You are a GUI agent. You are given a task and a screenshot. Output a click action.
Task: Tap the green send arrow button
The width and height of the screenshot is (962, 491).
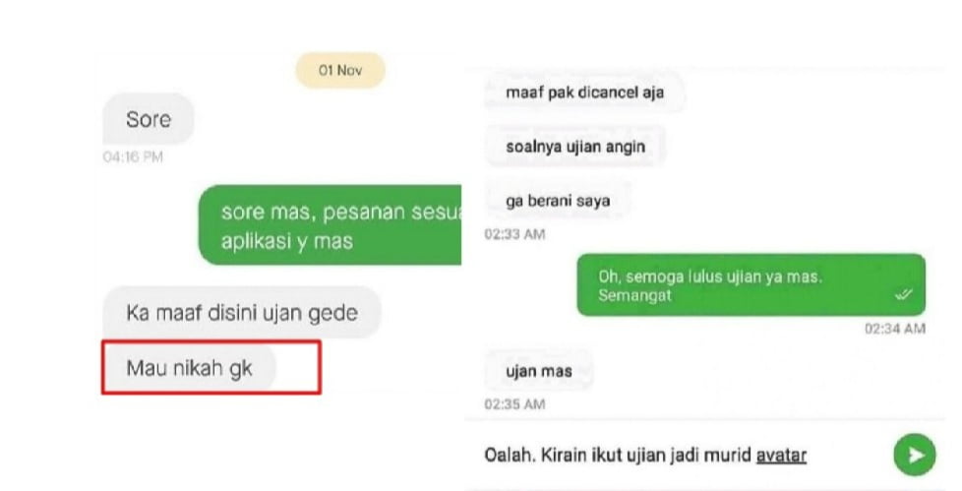click(x=914, y=455)
